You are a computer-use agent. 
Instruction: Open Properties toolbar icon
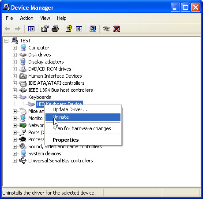coord(45,29)
